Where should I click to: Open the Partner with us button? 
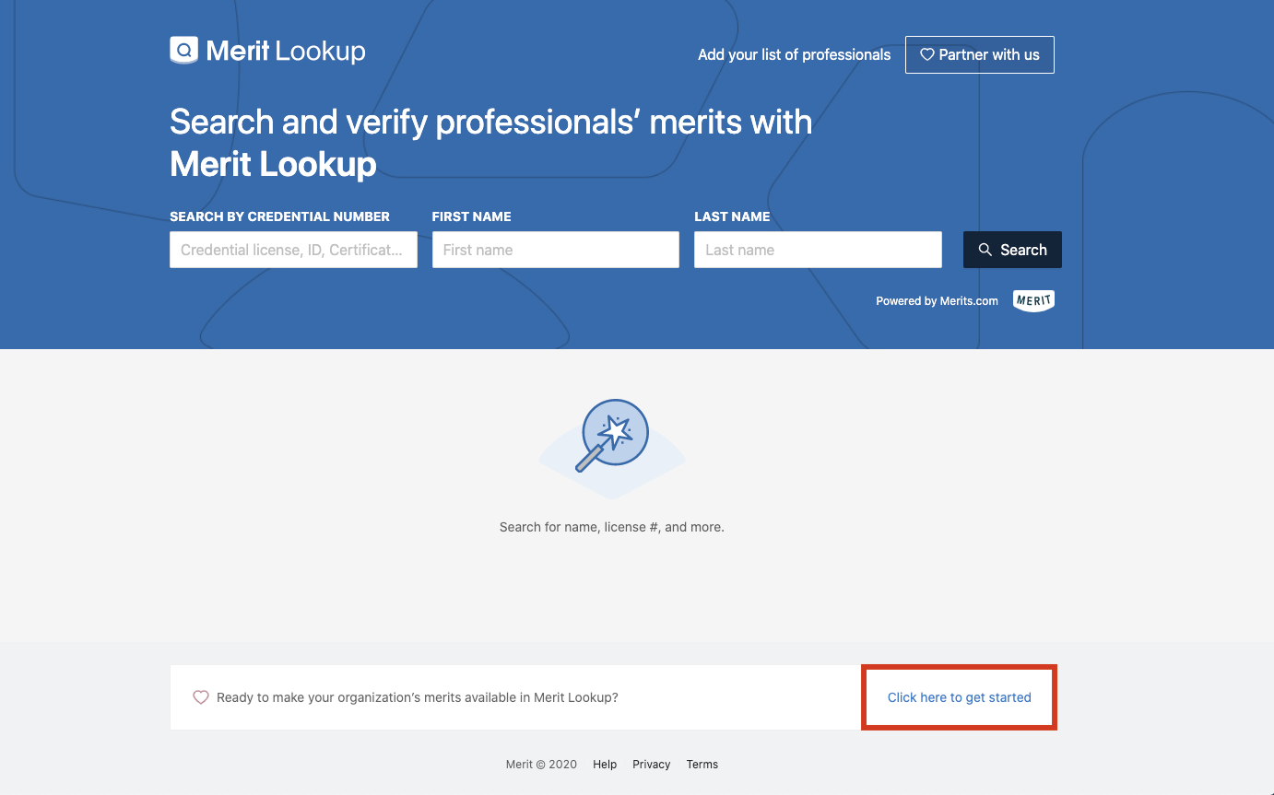tap(980, 54)
